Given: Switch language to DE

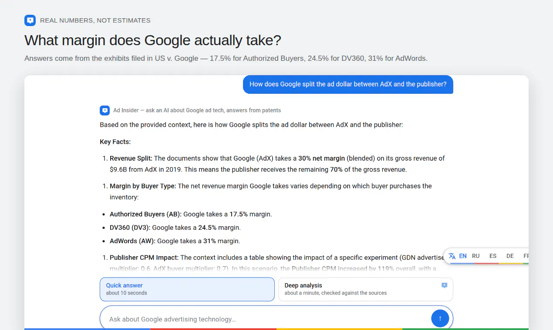Looking at the screenshot, I should tap(510, 256).
